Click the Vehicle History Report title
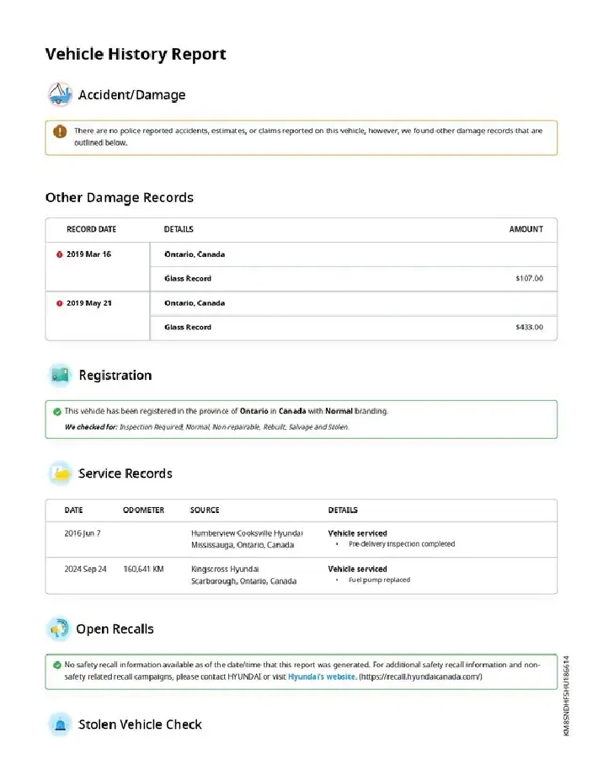The image size is (603, 781). 136,55
